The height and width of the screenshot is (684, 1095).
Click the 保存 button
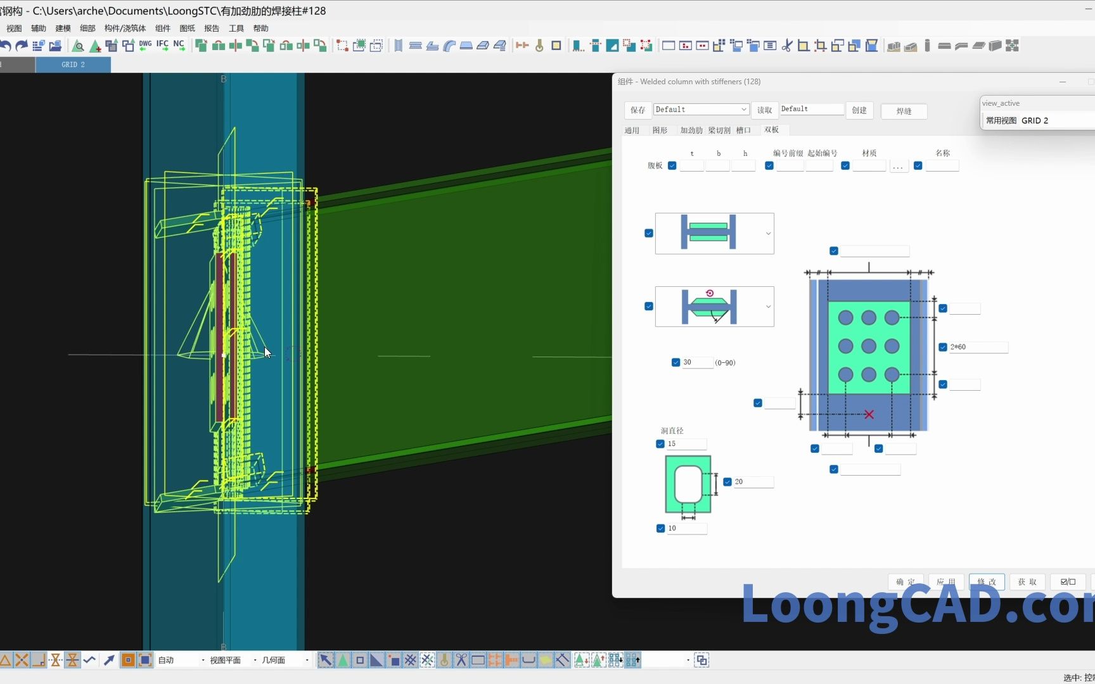coord(637,110)
